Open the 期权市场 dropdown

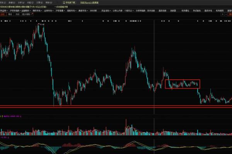(x=38, y=10)
